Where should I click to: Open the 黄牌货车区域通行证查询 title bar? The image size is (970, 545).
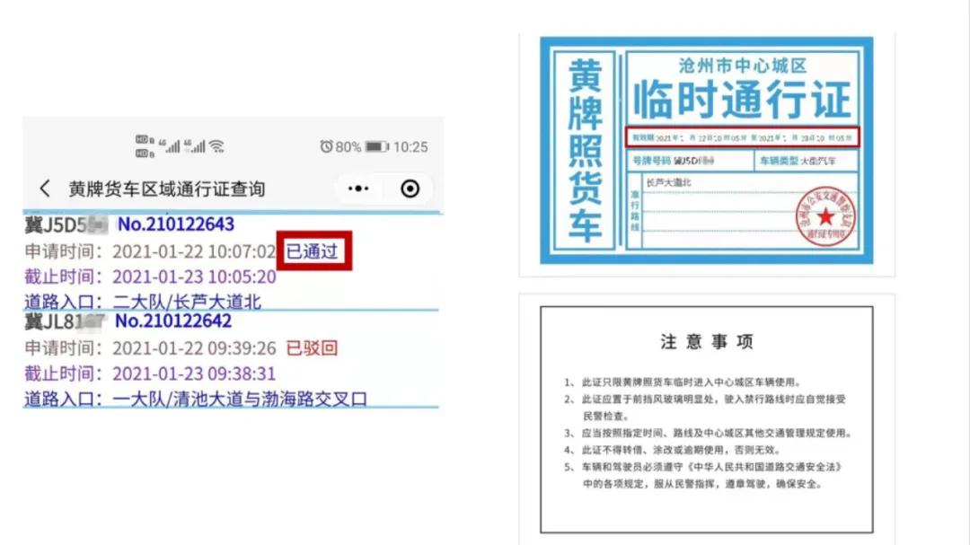(166, 188)
